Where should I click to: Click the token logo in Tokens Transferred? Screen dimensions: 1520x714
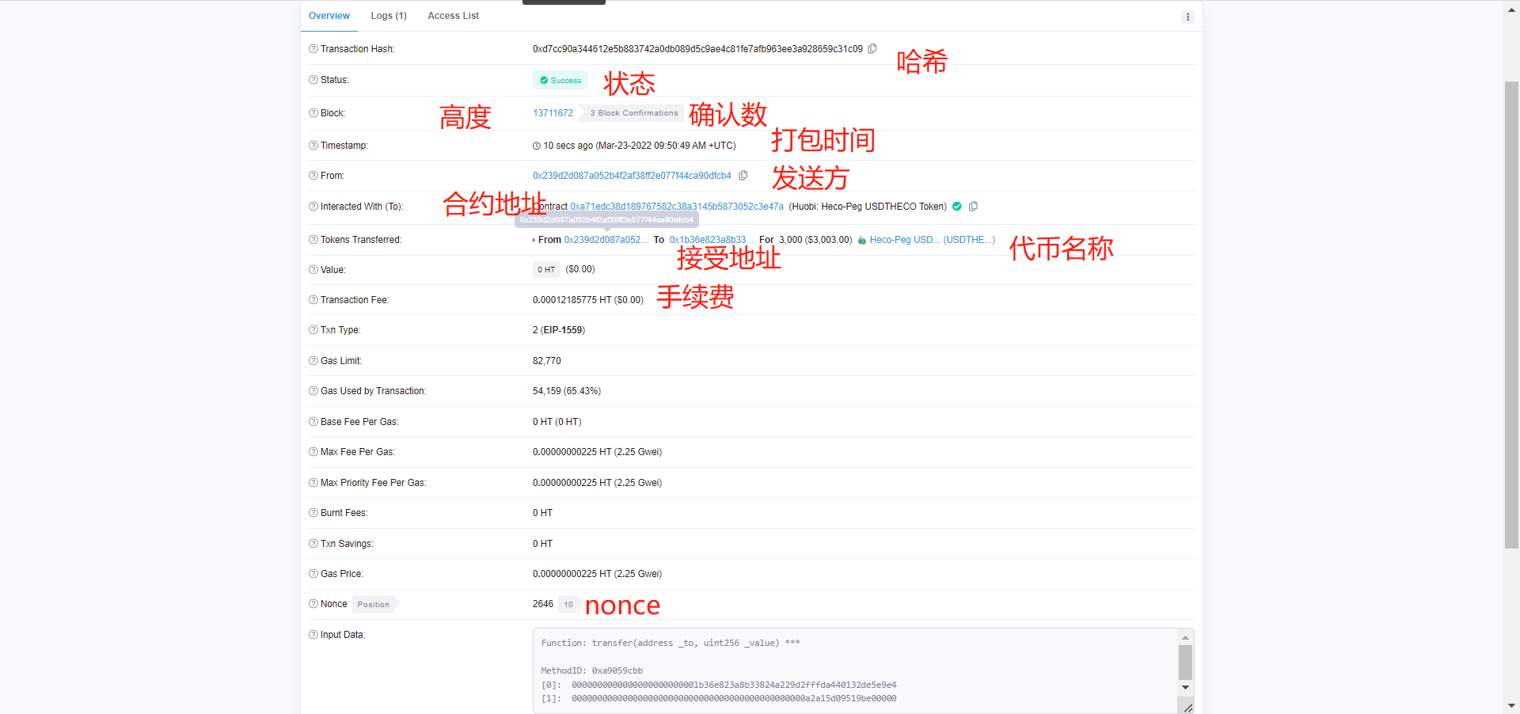point(861,240)
